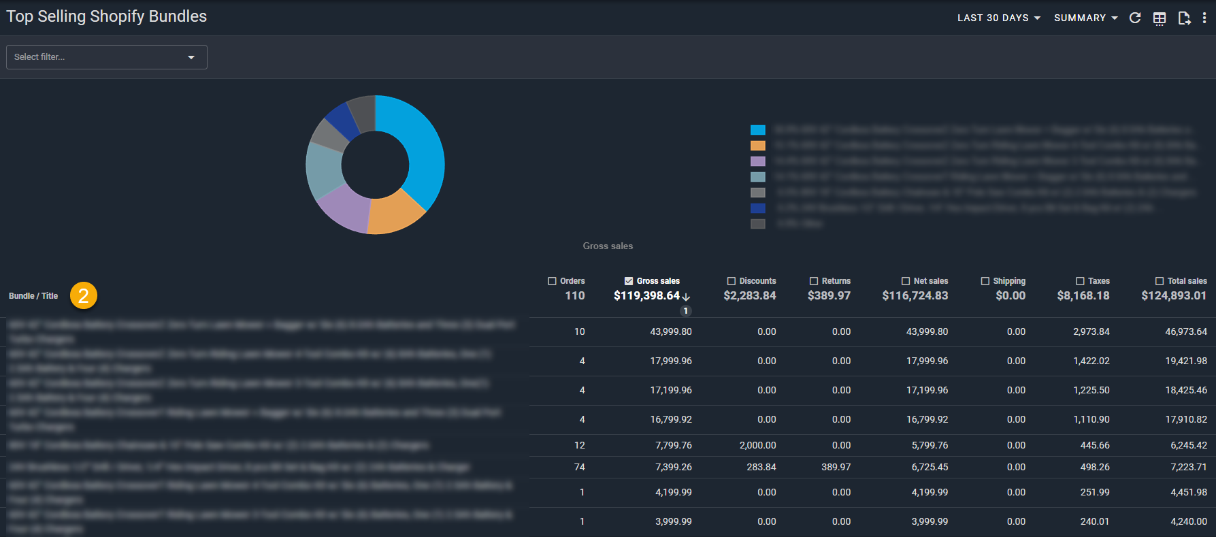
Task: Open the Last 30 Days date dropdown
Action: pos(998,18)
